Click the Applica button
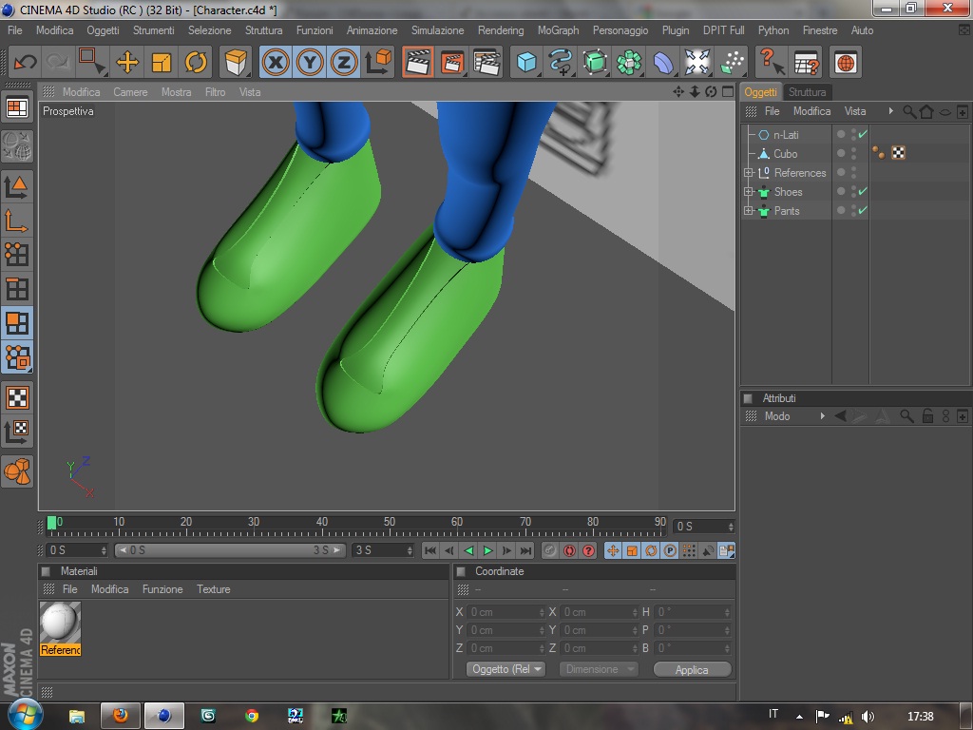The image size is (973, 730). (692, 669)
